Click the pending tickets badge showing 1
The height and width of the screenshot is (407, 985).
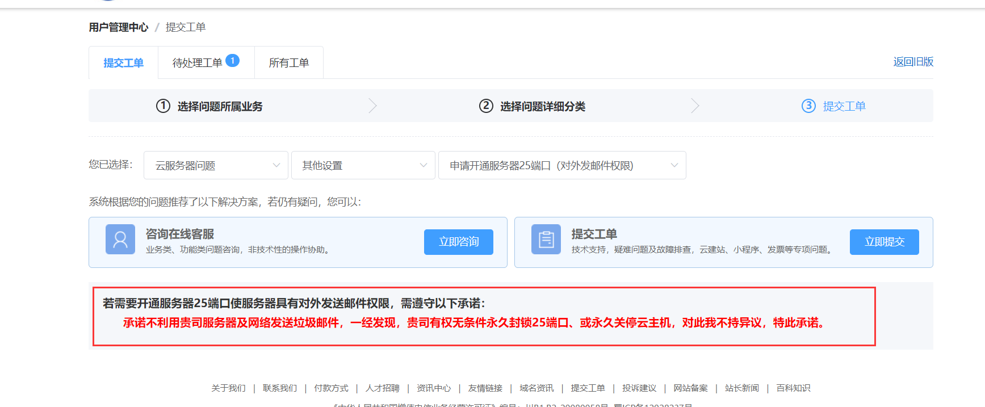[x=233, y=61]
